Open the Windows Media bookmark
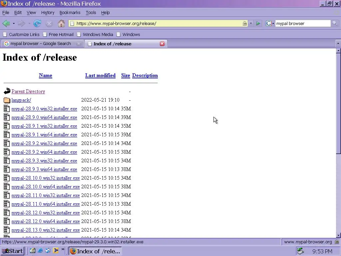The width and height of the screenshot is (341, 256). click(95, 34)
